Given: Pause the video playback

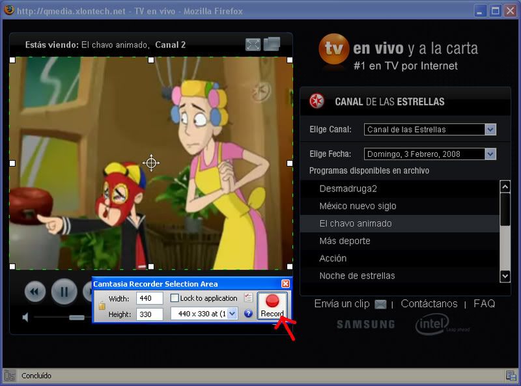Looking at the screenshot, I should coord(63,291).
